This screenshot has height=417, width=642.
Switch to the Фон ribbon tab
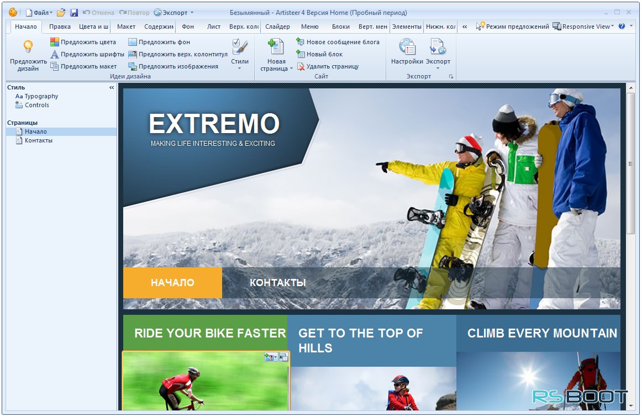pos(188,27)
